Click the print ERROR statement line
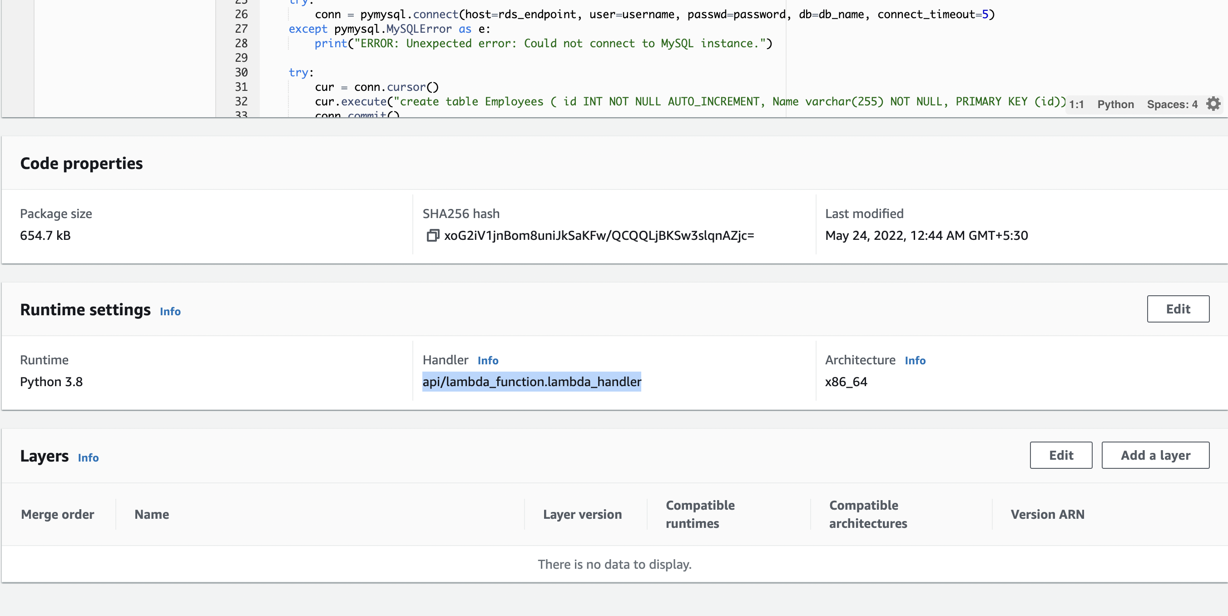Image resolution: width=1228 pixels, height=616 pixels. coord(544,44)
